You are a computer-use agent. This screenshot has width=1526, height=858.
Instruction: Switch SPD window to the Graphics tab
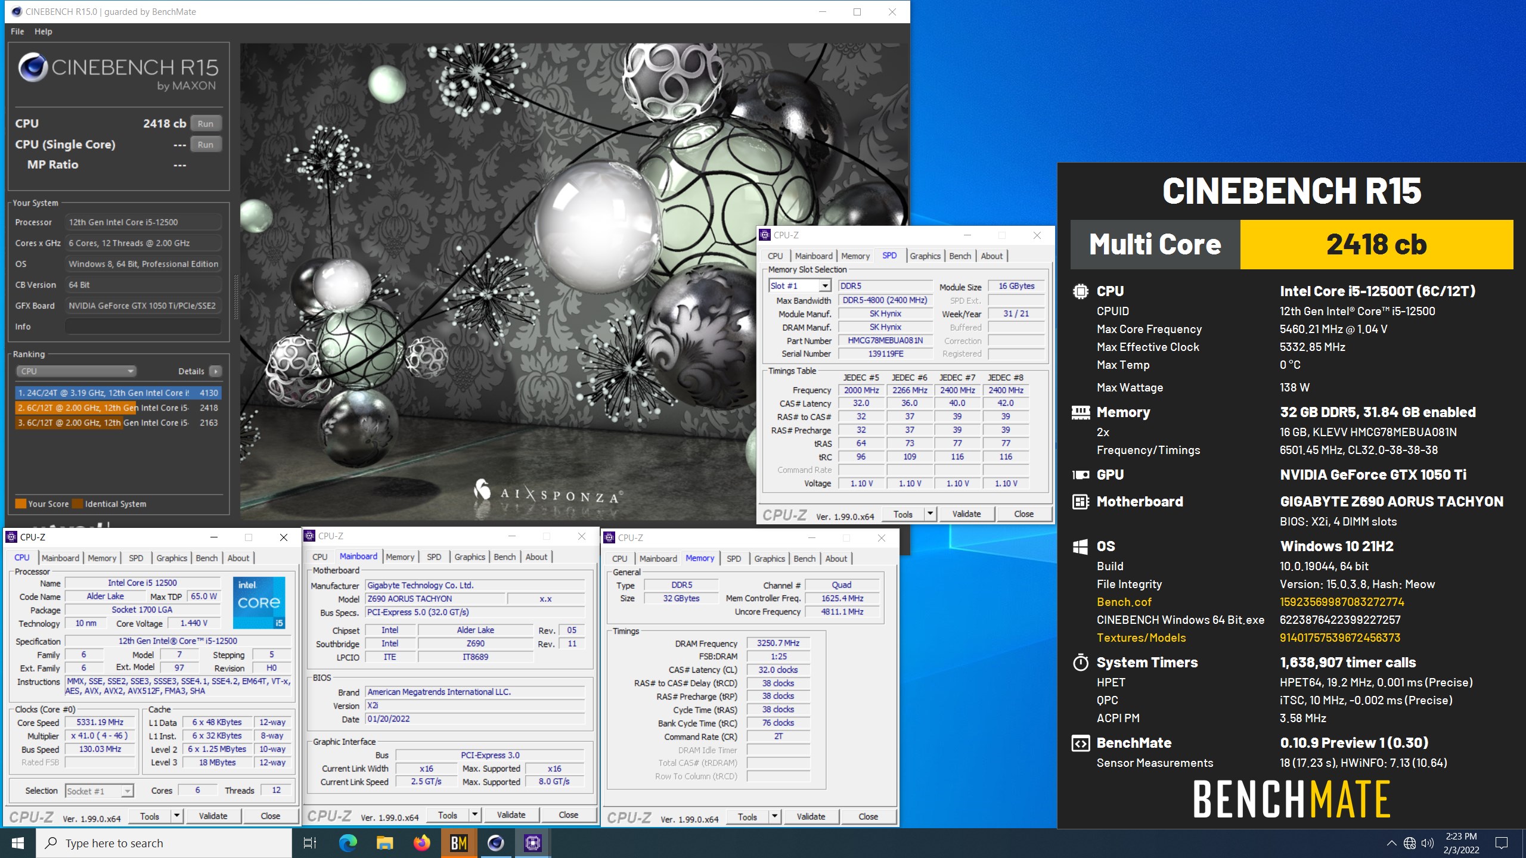pos(925,256)
